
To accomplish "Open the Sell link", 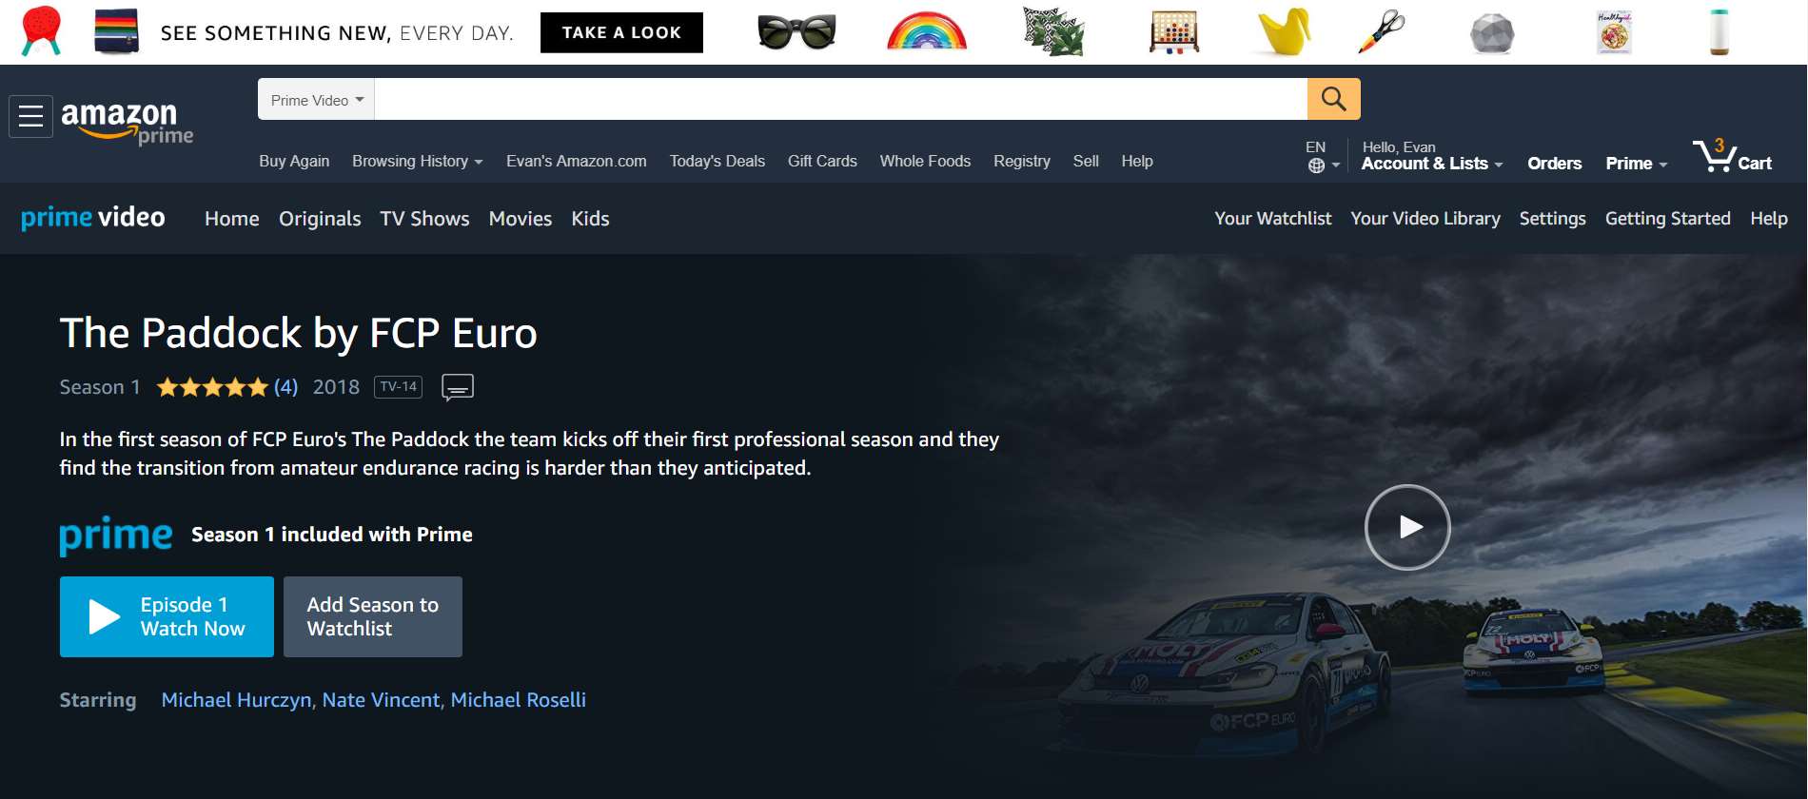I will click(x=1086, y=162).
